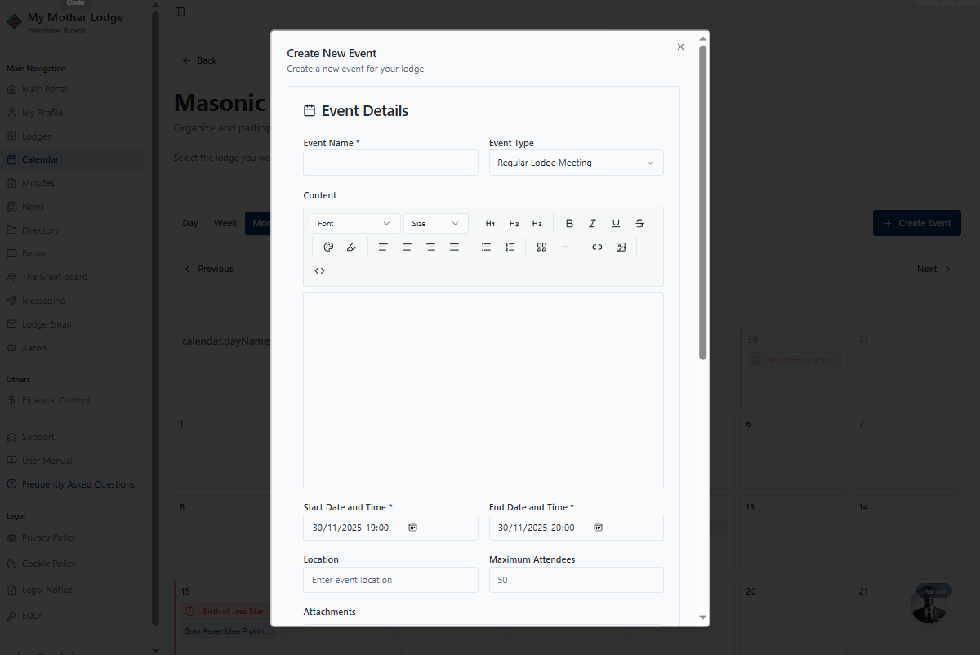Toggle strikethrough formatting in the editor
980x655 pixels.
click(x=639, y=223)
